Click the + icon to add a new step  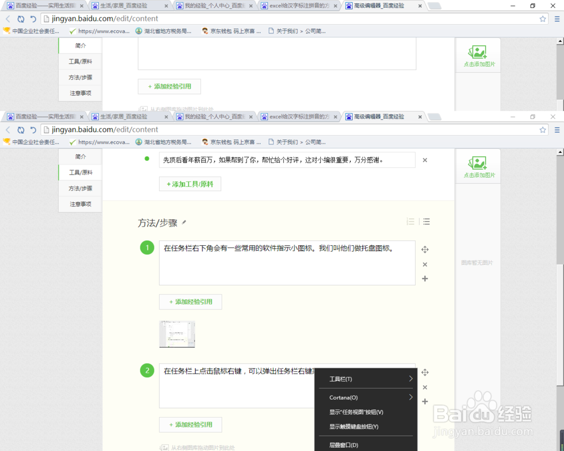pyautogui.click(x=425, y=278)
